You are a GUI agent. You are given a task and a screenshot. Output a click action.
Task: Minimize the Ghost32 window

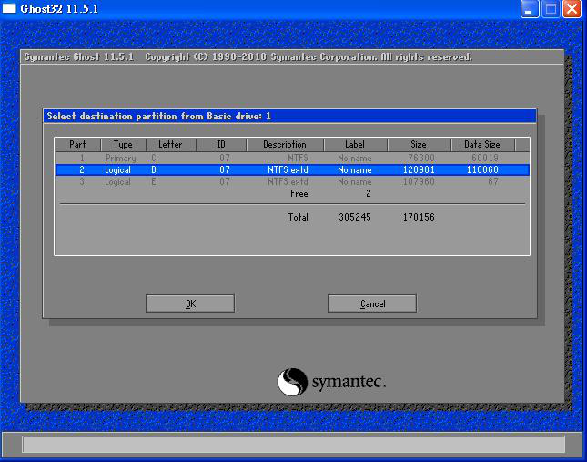point(530,8)
